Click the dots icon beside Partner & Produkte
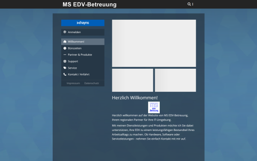 coord(65,55)
